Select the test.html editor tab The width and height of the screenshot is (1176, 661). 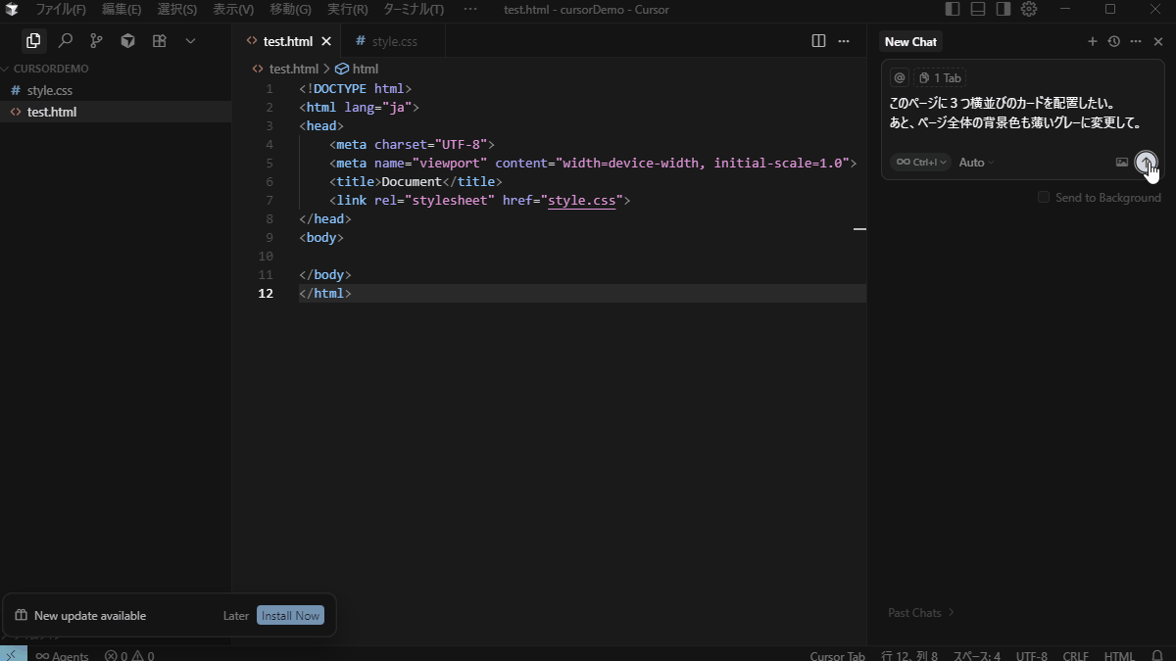(x=288, y=41)
